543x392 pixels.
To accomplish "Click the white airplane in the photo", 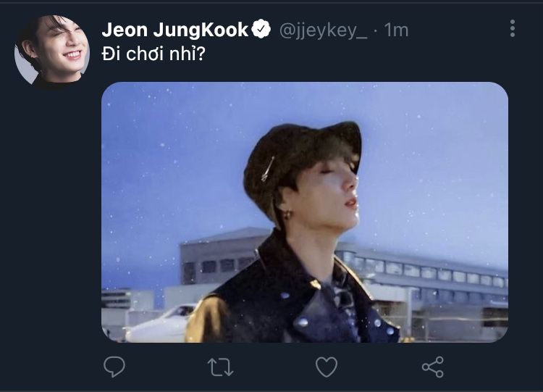I will coord(159,323).
